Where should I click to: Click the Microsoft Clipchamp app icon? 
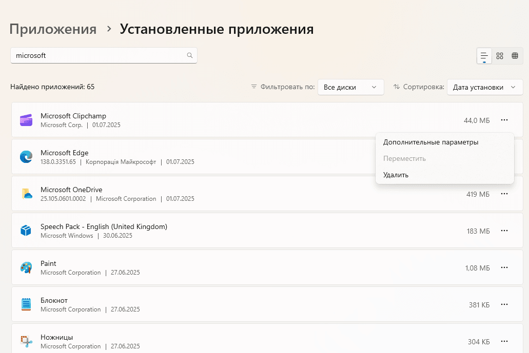[x=26, y=120]
